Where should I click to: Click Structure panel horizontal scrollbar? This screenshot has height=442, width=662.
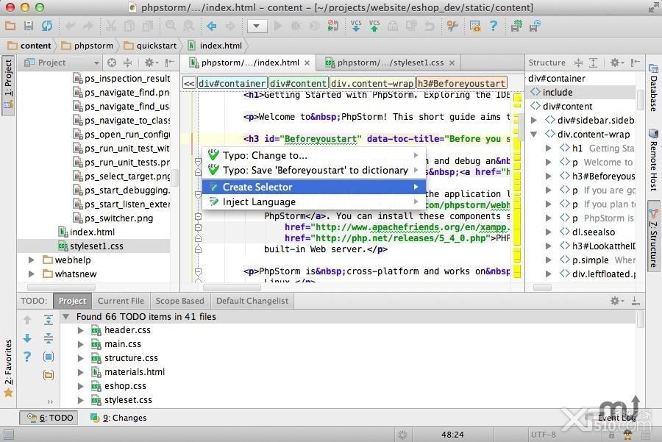[x=543, y=288]
